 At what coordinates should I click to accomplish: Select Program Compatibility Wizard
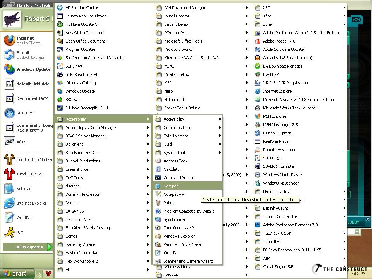[x=188, y=211]
